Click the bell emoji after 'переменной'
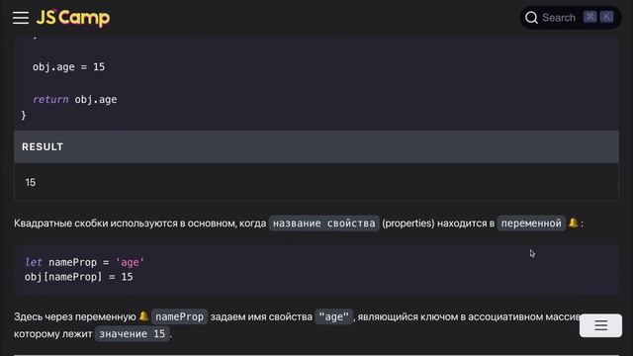Screen dimensions: 633x356 tap(573, 222)
